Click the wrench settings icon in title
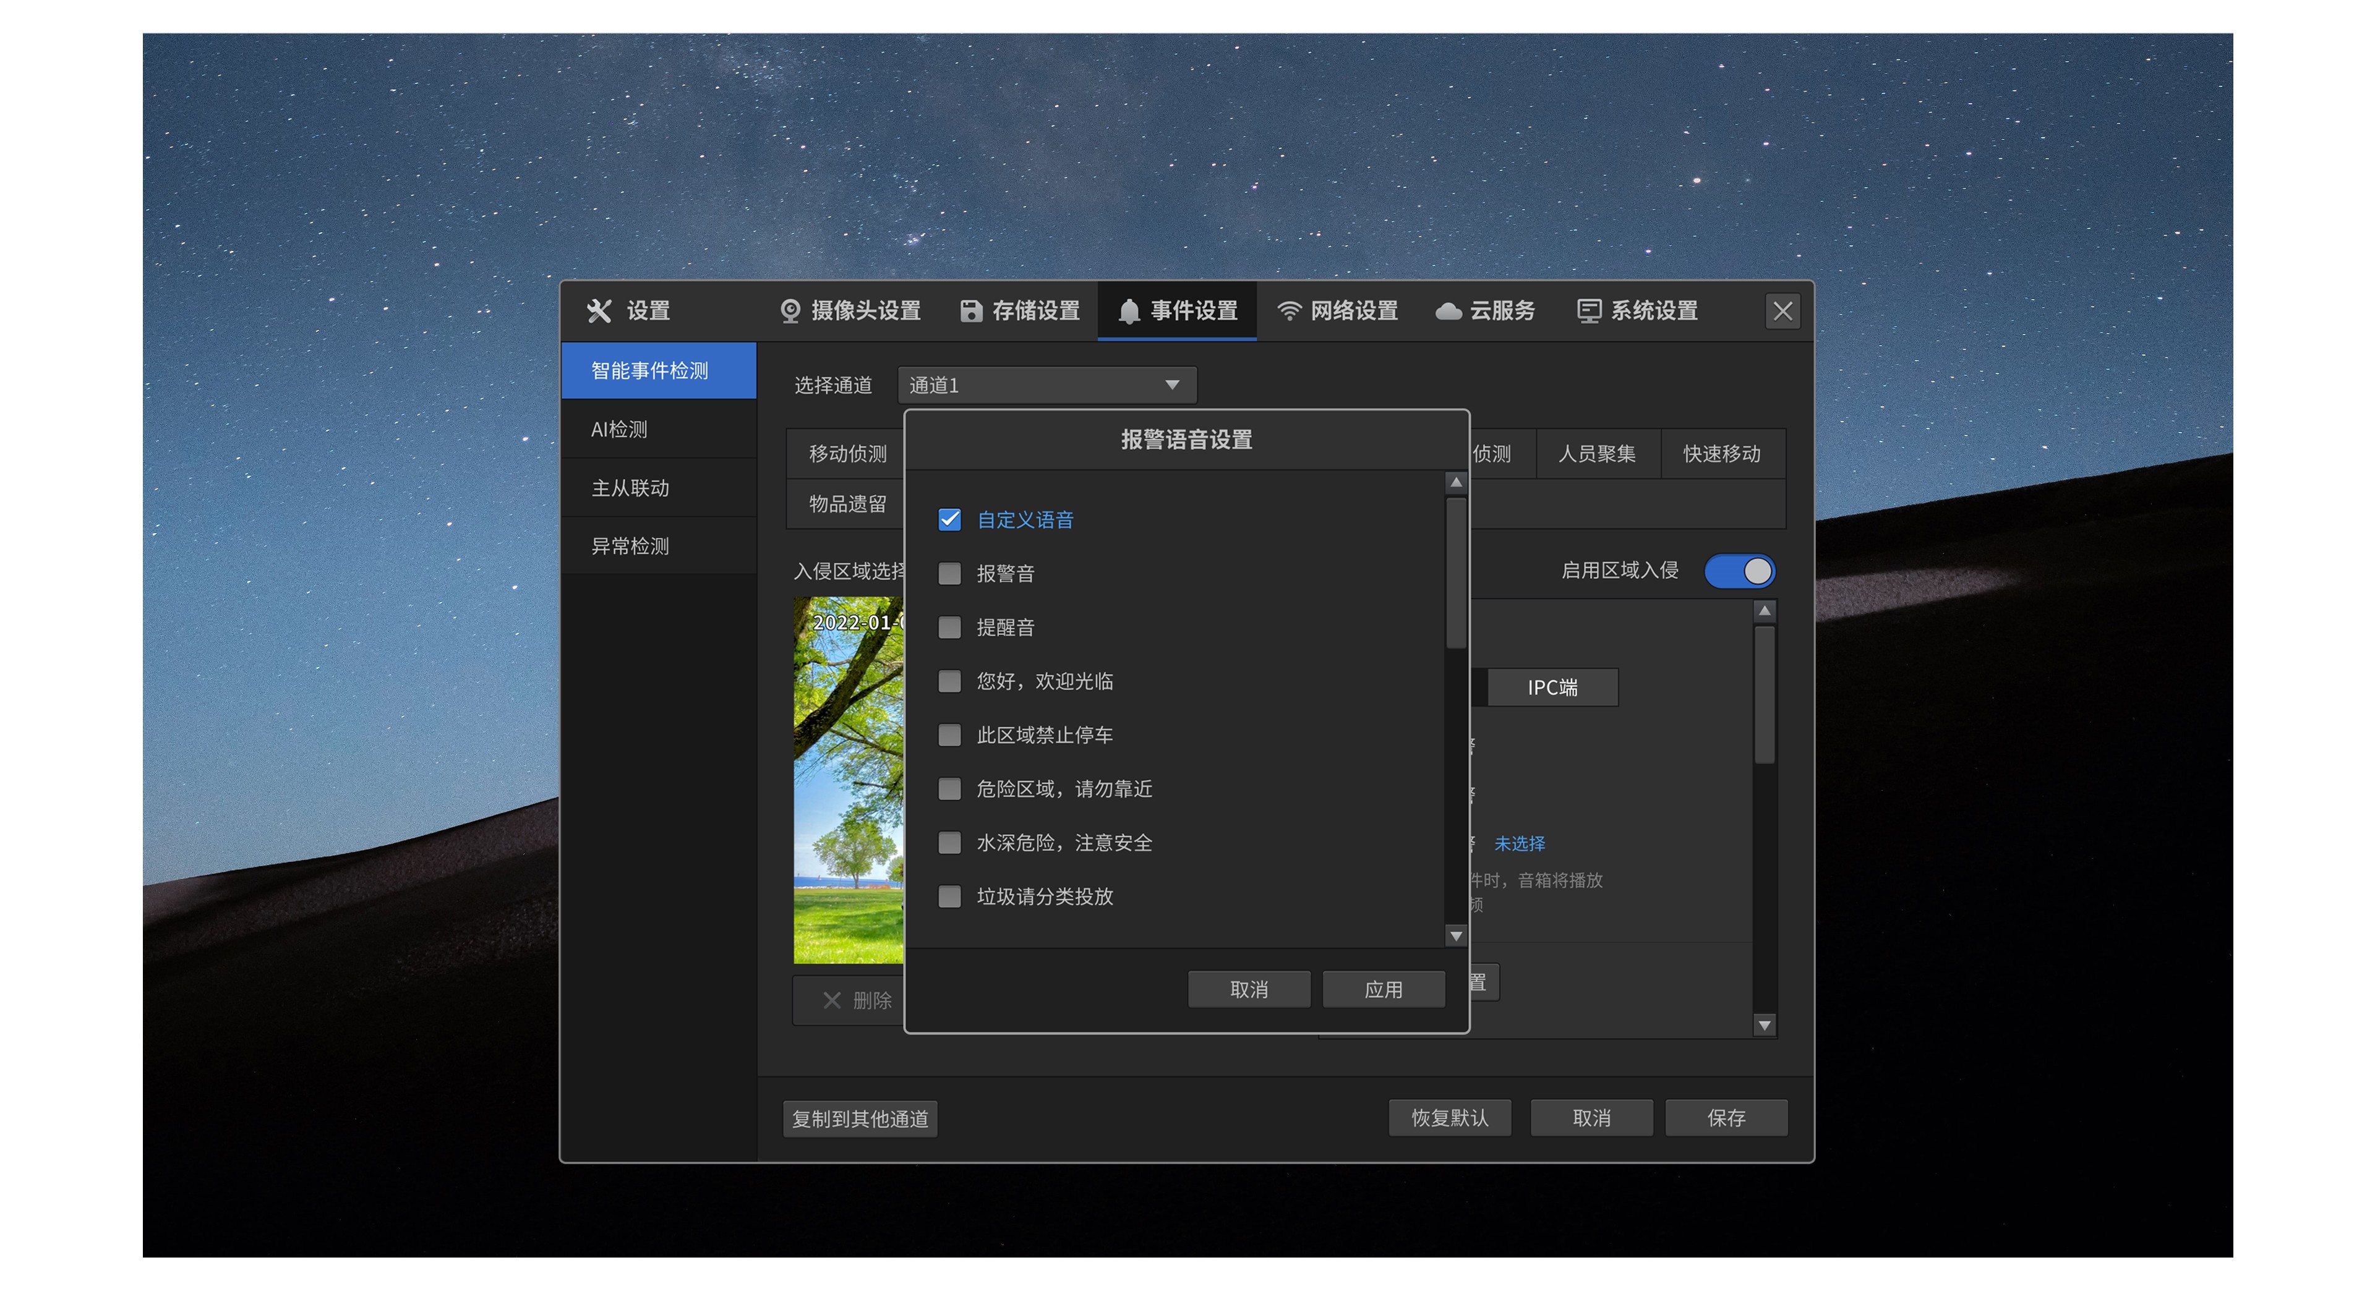 point(599,312)
